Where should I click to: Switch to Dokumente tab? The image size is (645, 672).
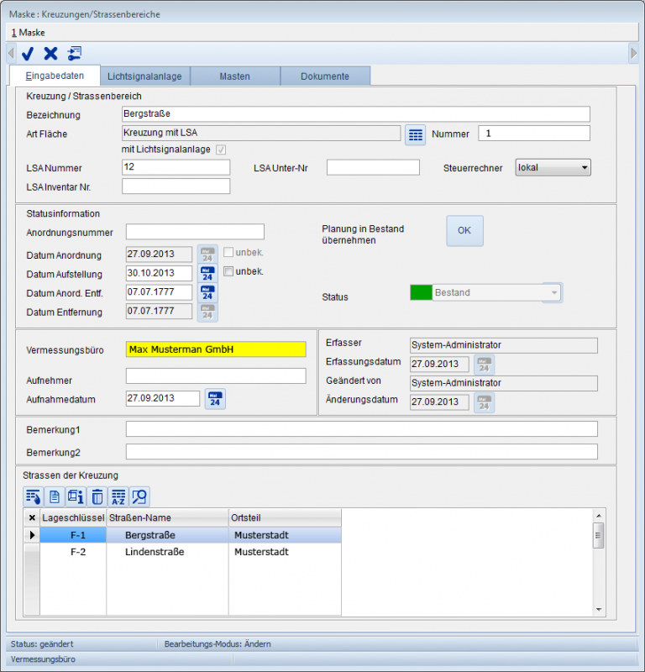325,76
